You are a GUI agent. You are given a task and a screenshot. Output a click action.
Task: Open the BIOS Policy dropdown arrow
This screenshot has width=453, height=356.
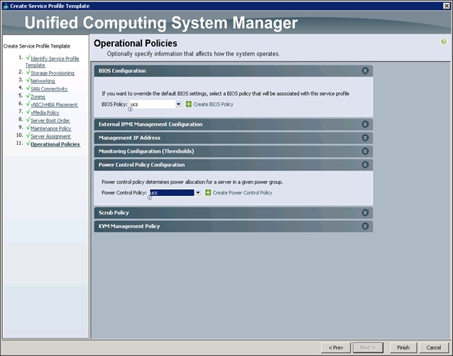(x=178, y=104)
